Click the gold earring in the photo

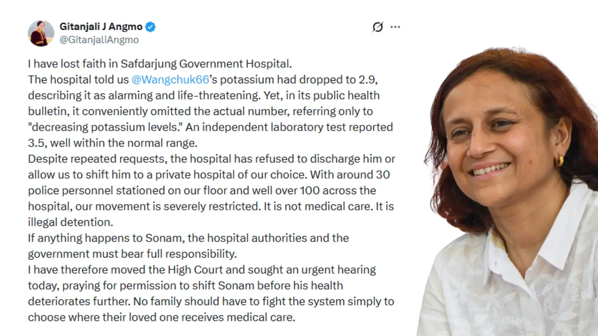560,161
